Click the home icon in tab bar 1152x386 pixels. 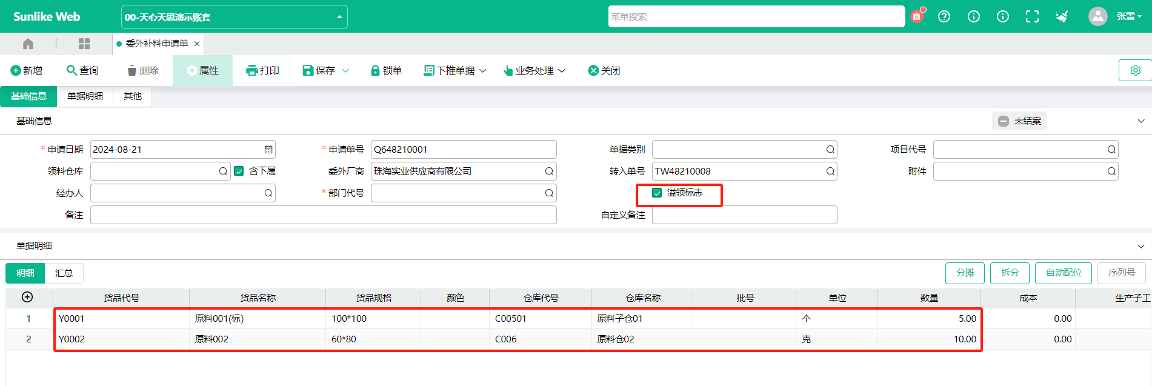[x=28, y=44]
